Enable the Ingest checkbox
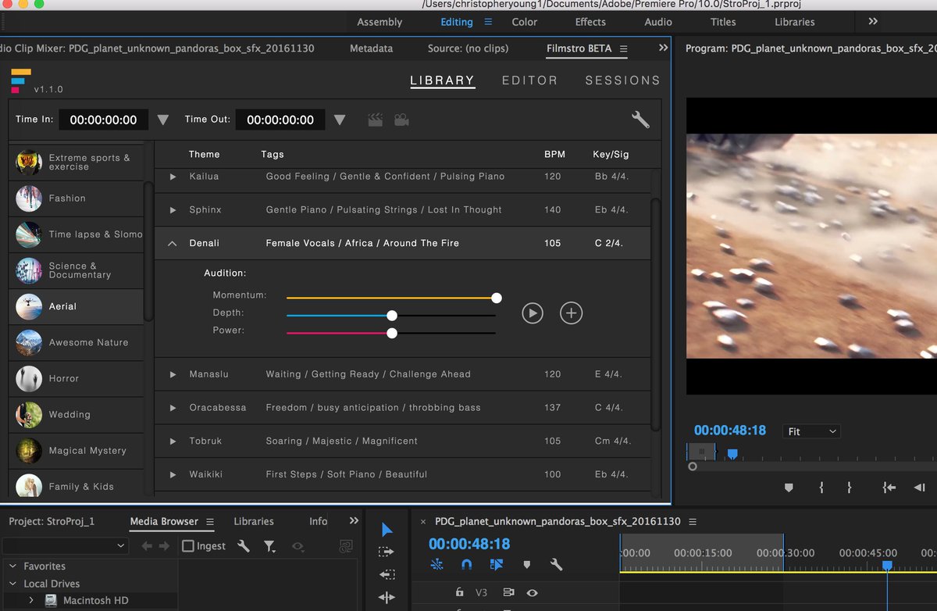The image size is (937, 611). (188, 546)
